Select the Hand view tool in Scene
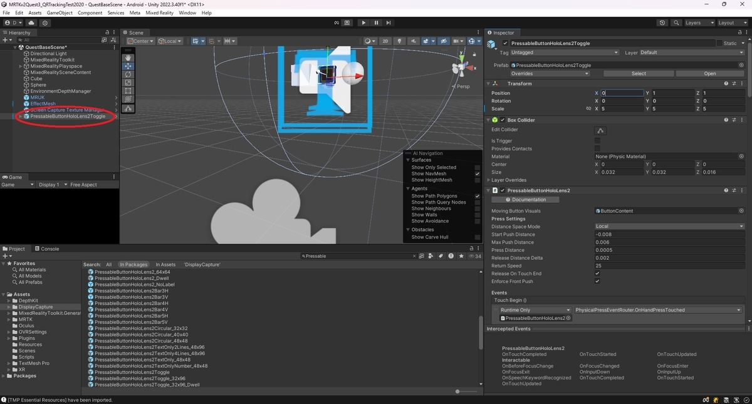The width and height of the screenshot is (752, 404). coord(128,58)
